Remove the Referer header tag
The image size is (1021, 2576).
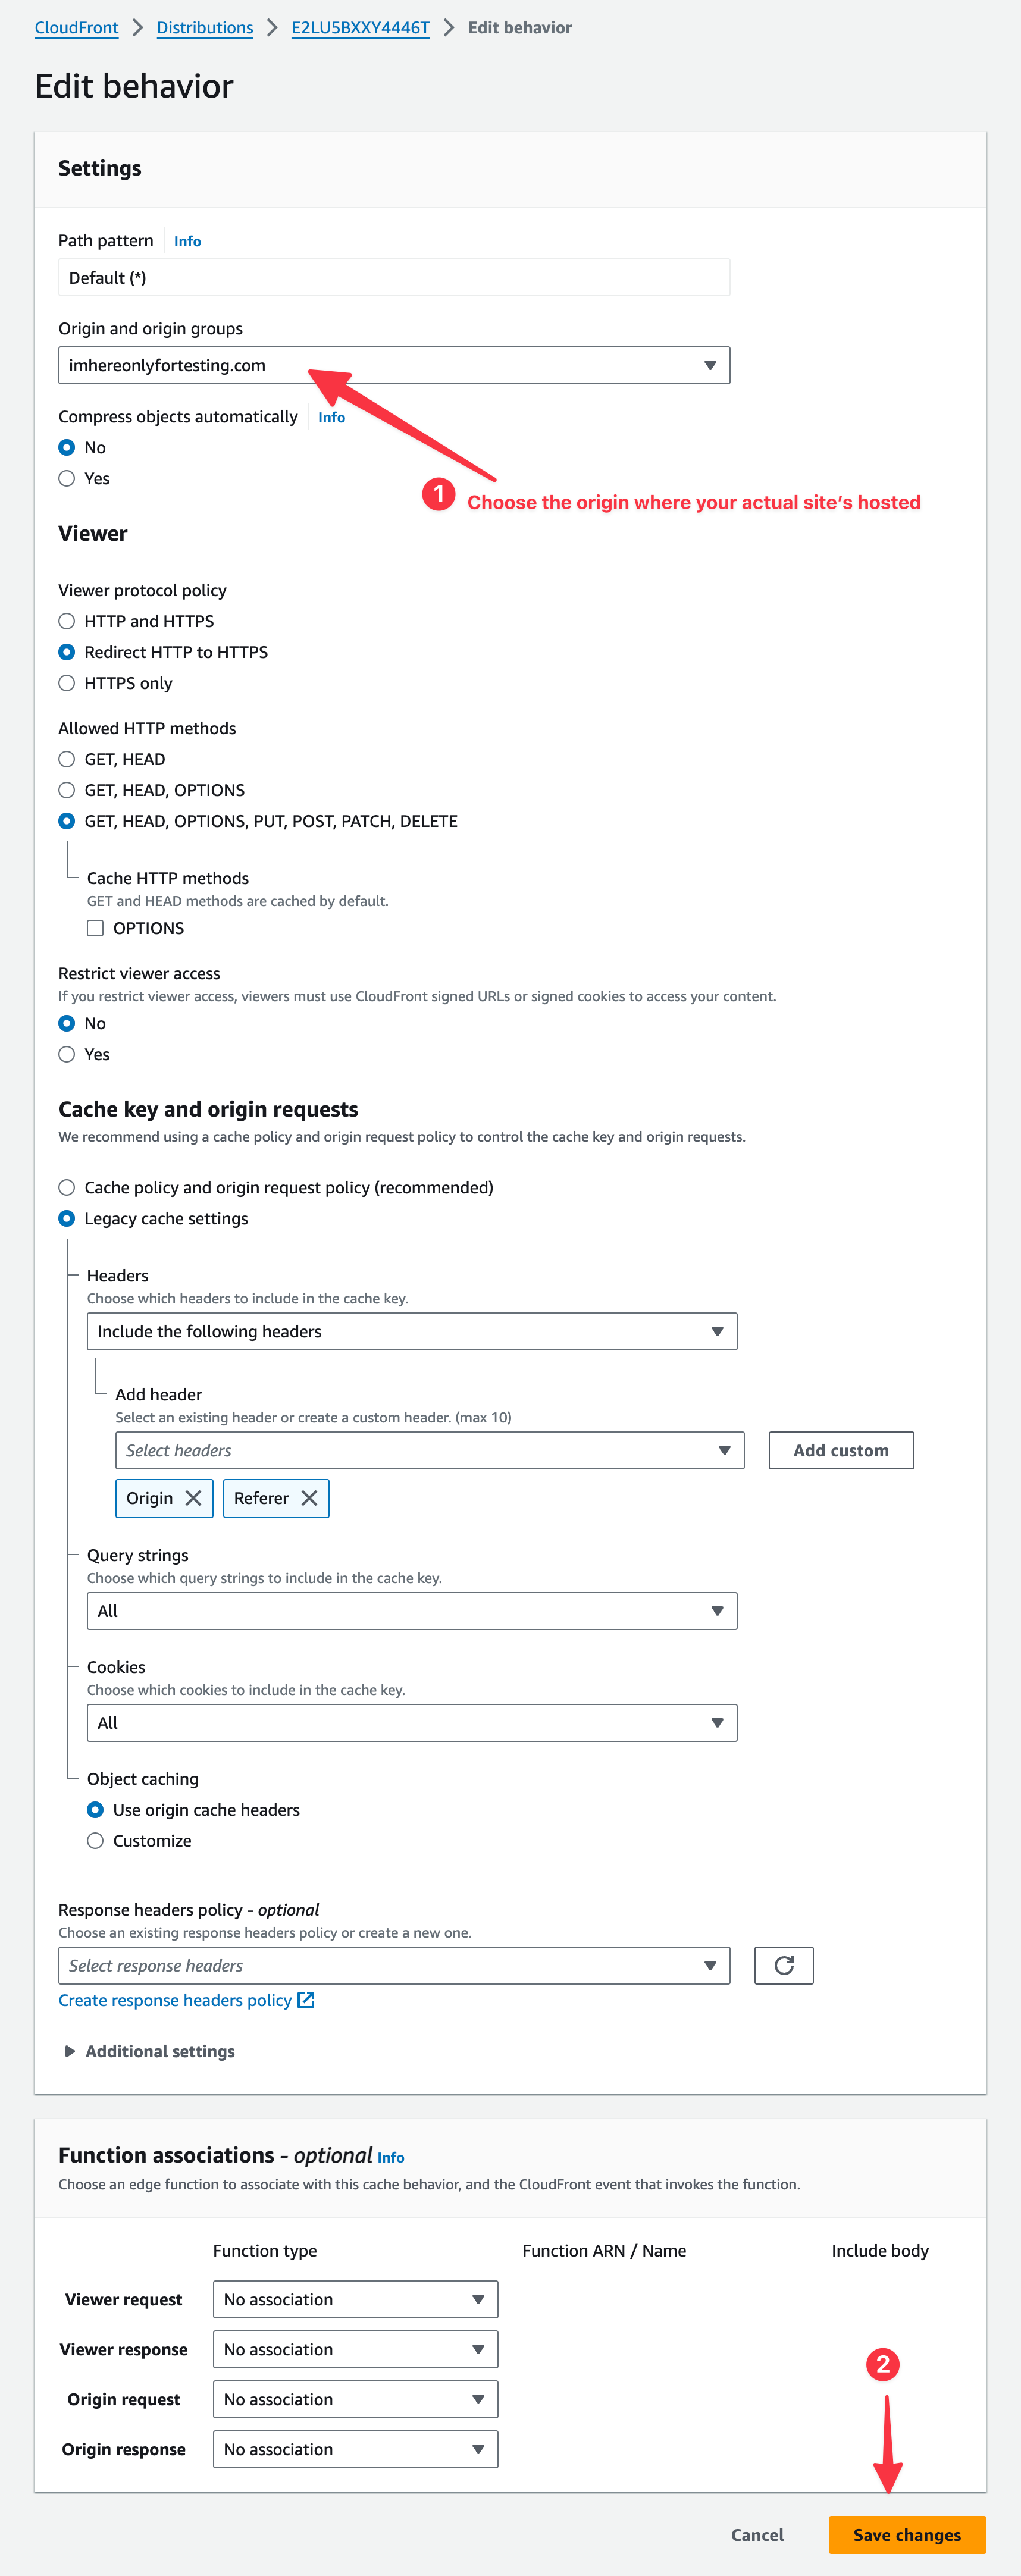coord(309,1498)
